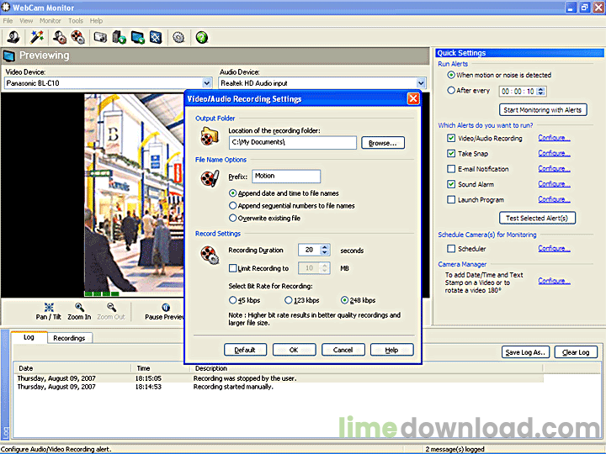Open the Monitor menu
The width and height of the screenshot is (606, 454).
[50, 21]
